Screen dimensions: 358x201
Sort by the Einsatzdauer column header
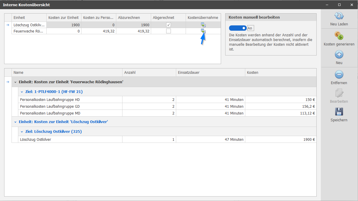(210, 73)
